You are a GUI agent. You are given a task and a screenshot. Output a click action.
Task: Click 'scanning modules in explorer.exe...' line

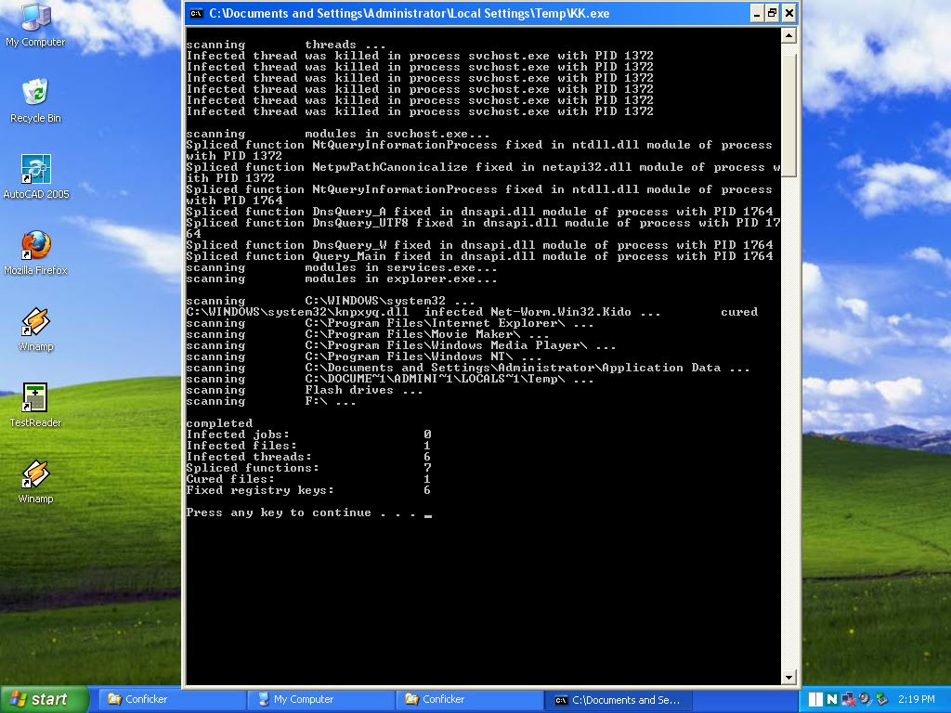[342, 279]
